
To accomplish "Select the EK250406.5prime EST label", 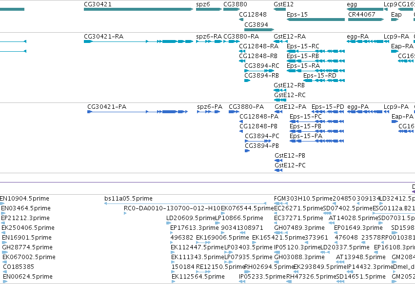I will (x=28, y=228).
